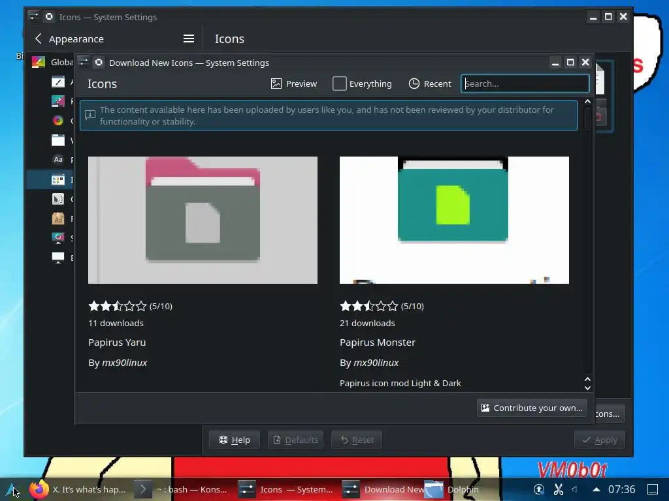Image resolution: width=669 pixels, height=501 pixels.
Task: Sort results by Recent
Action: point(430,83)
